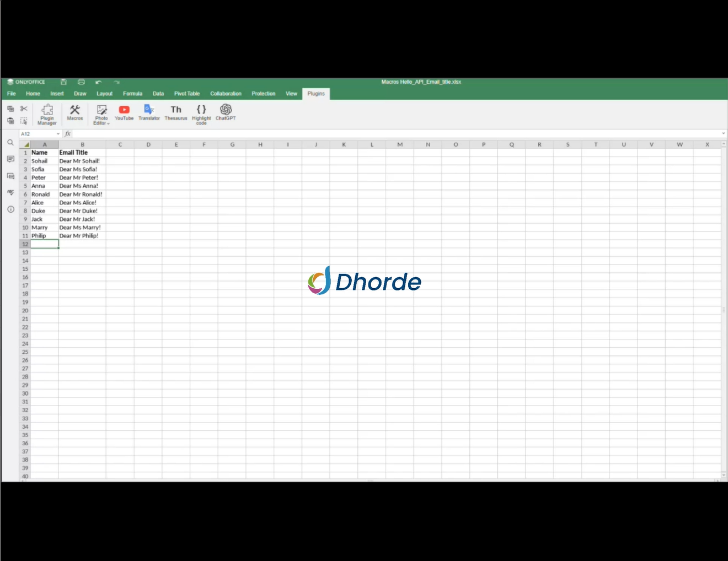Expand the formula bar with right arrow
This screenshot has height=561, width=728.
723,134
